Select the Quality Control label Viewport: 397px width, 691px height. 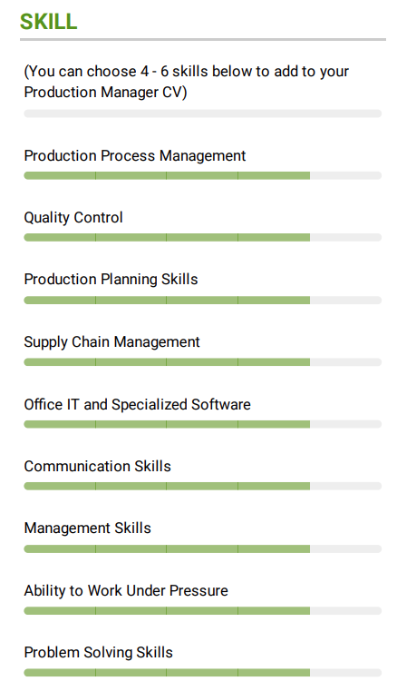click(73, 217)
